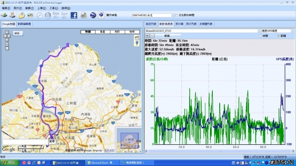Click chart scrollbar left arrow

[146, 151]
